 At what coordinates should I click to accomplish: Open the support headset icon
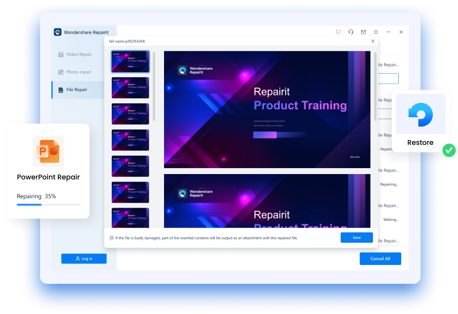[351, 32]
